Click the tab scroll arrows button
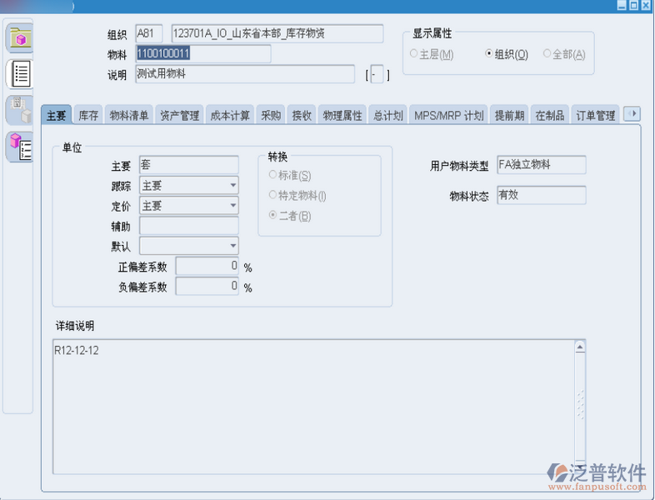655x500 pixels. coord(633,114)
